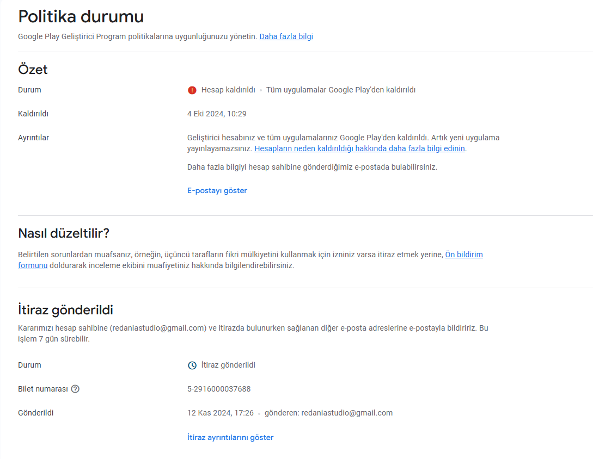The image size is (593, 459).
Task: Click the removal date 4 Eki 2024, 10:29
Action: (217, 114)
